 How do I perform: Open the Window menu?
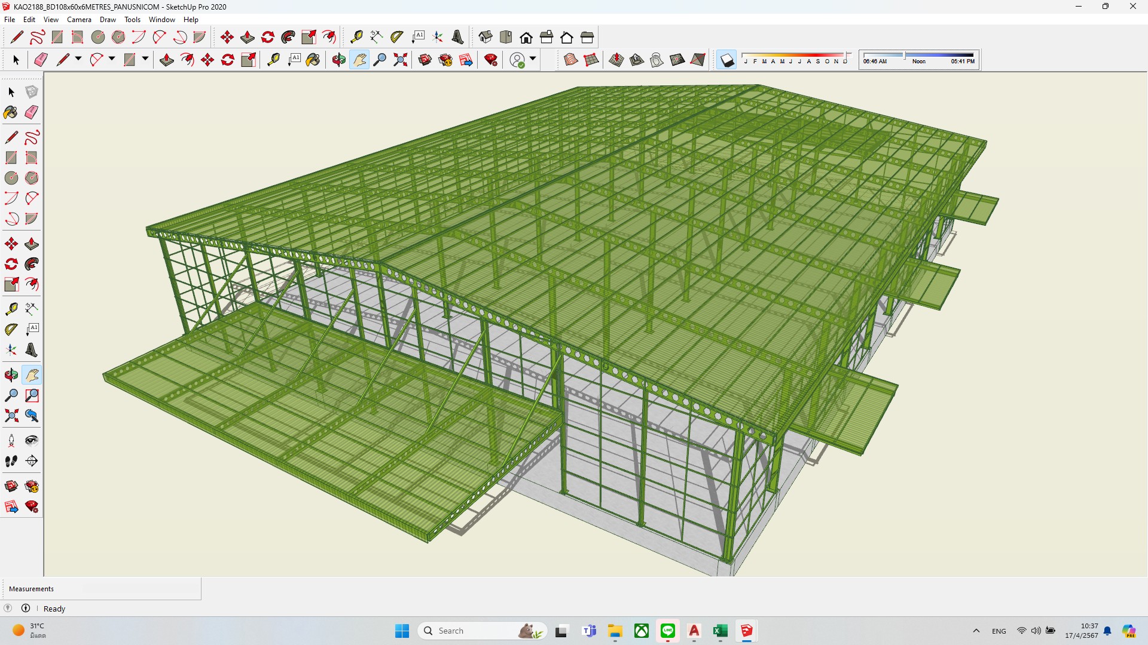click(x=161, y=20)
